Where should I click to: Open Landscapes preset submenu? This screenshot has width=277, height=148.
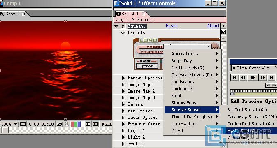click(192, 82)
